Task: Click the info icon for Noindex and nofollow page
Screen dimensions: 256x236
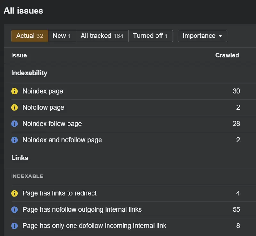Action: (x=14, y=140)
